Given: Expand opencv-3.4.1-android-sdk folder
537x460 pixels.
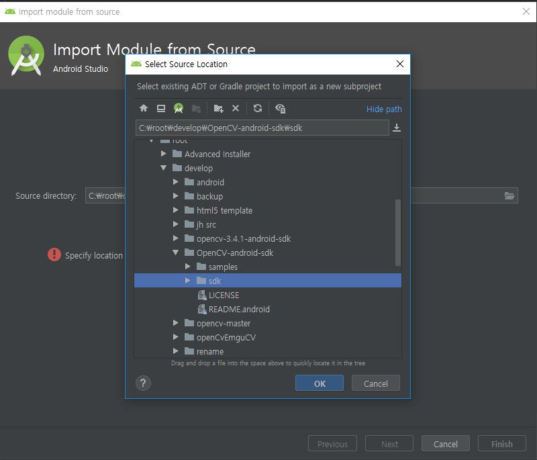Looking at the screenshot, I should click(176, 238).
